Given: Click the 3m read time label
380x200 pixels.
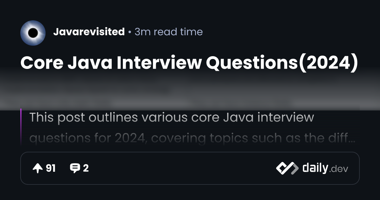Looking at the screenshot, I should [169, 32].
